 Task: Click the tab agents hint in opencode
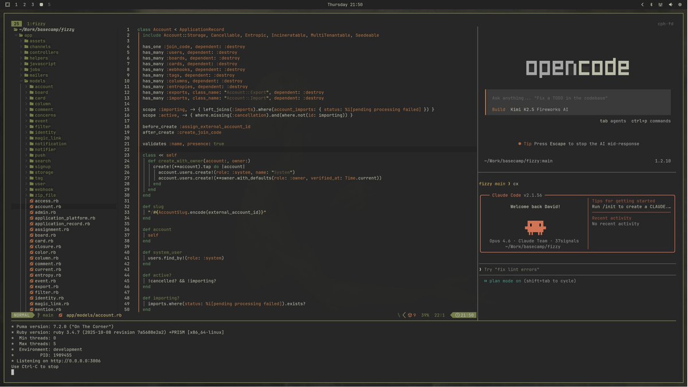pyautogui.click(x=613, y=121)
